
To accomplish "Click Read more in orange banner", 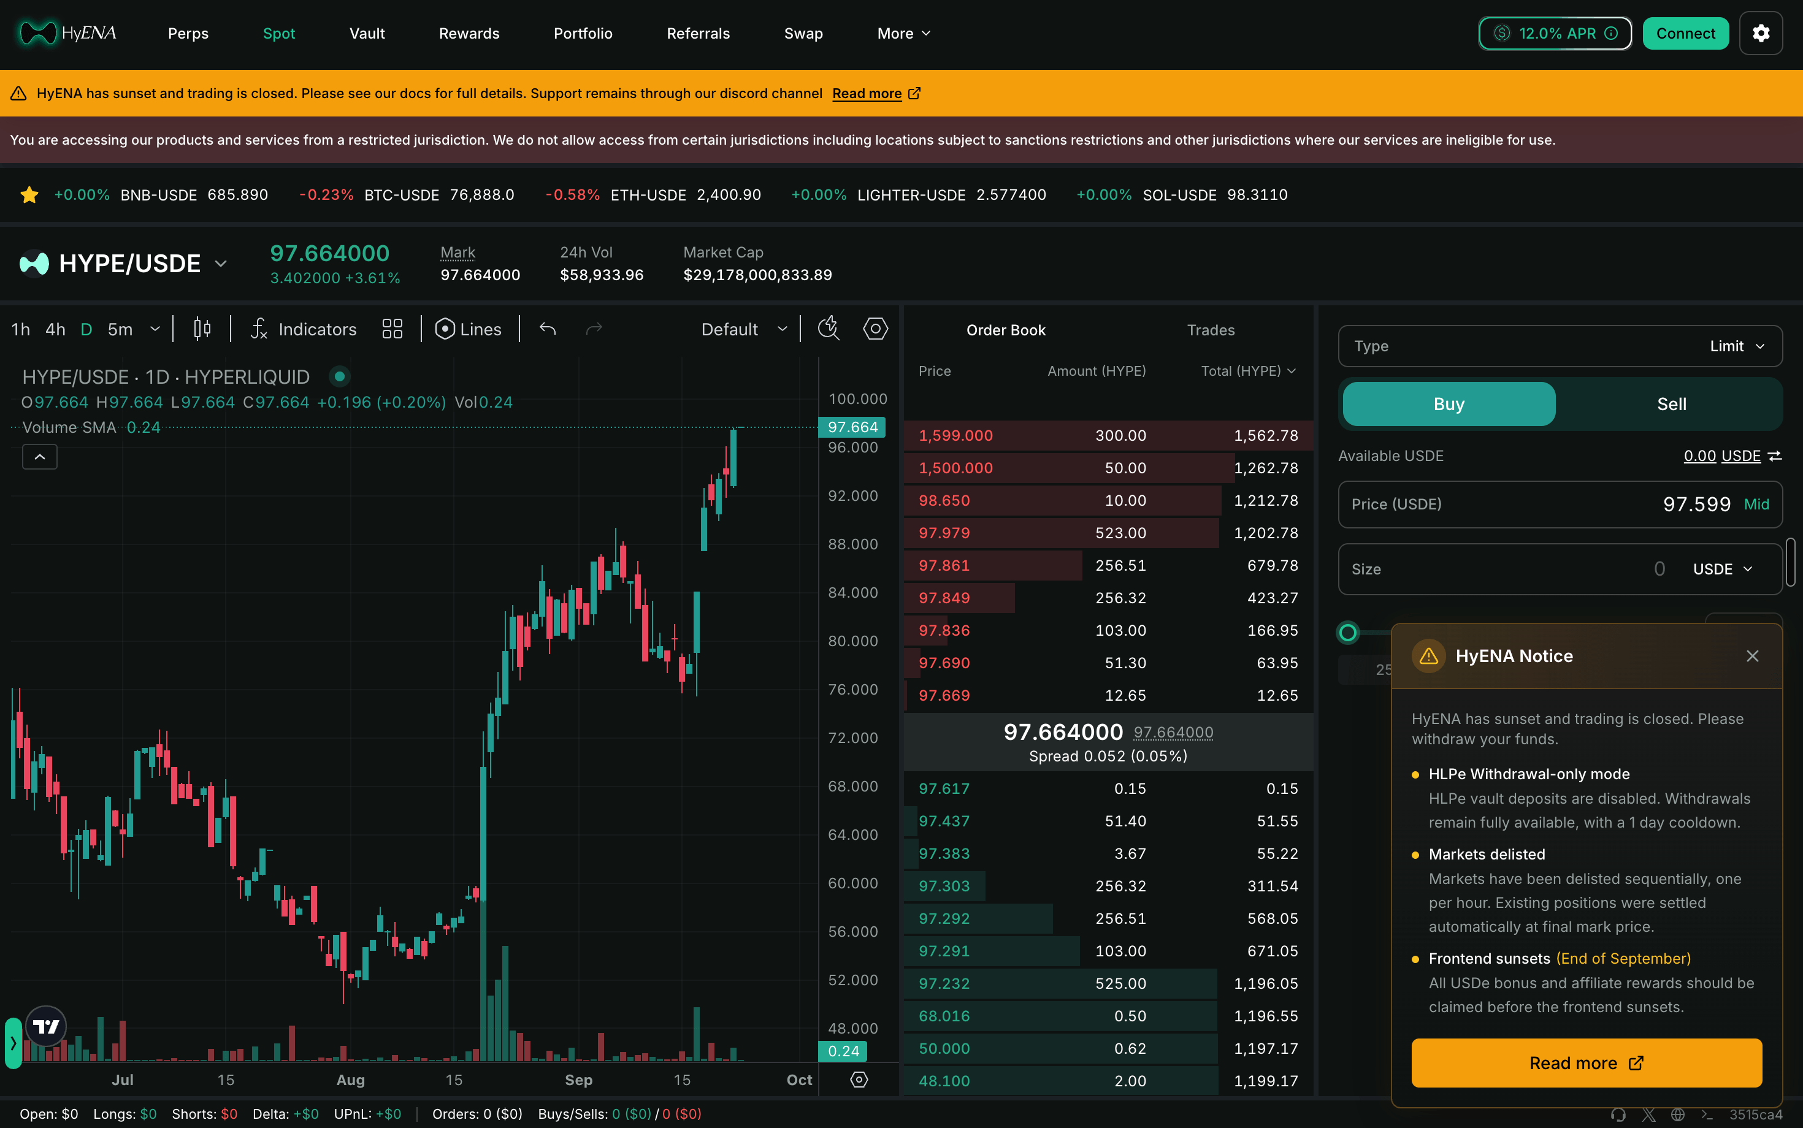I will click(876, 93).
